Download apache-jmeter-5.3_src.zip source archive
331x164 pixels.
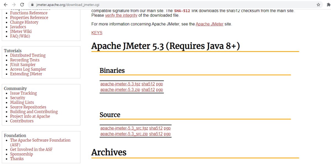[124, 134]
